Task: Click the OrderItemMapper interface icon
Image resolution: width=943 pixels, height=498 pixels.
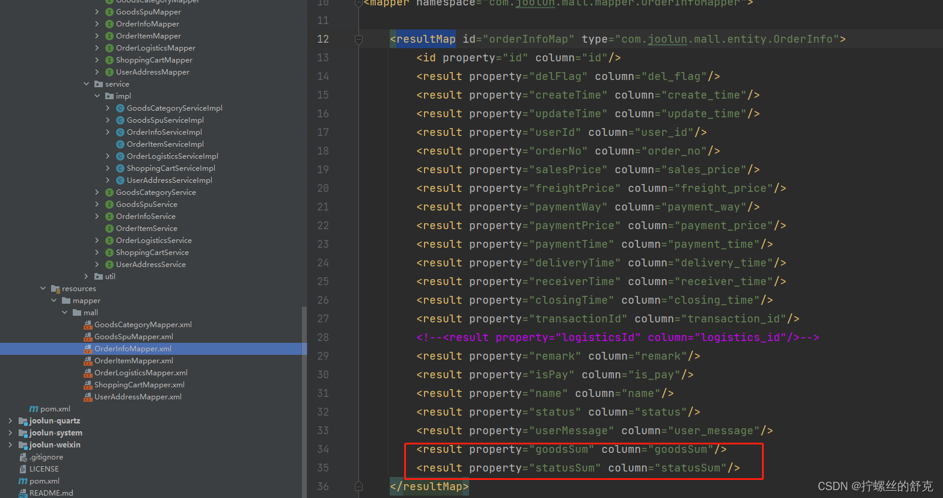Action: click(x=109, y=36)
